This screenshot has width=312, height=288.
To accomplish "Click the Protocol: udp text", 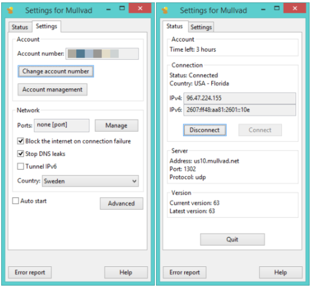I will point(188,177).
